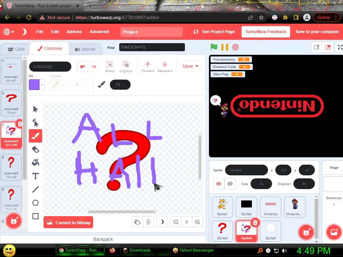
Task: Open the Edit menu
Action: tap(55, 32)
